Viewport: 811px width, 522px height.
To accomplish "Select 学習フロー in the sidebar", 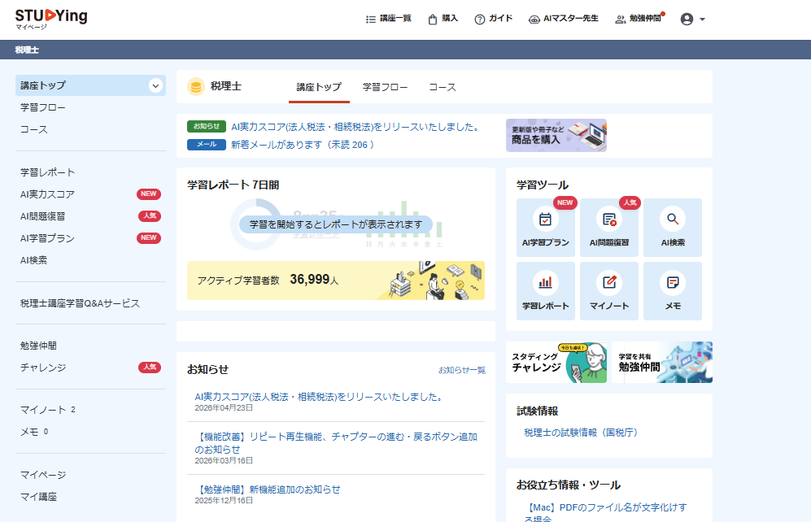I will point(43,107).
